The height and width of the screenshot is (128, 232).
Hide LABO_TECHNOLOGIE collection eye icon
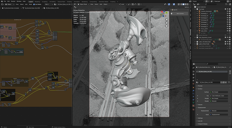click(228, 42)
